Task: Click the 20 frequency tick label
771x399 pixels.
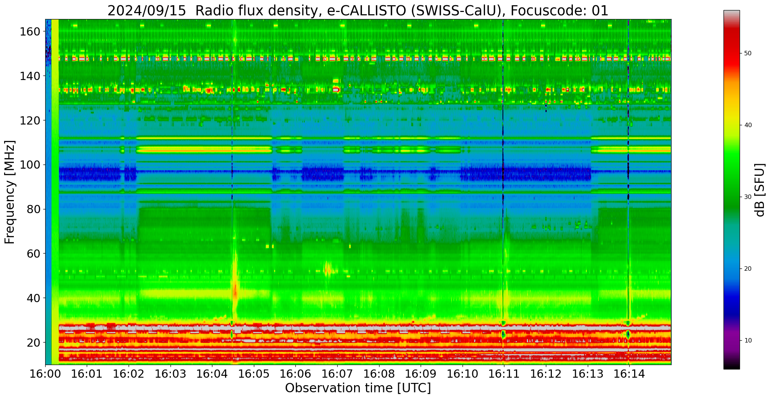Action: pos(33,342)
